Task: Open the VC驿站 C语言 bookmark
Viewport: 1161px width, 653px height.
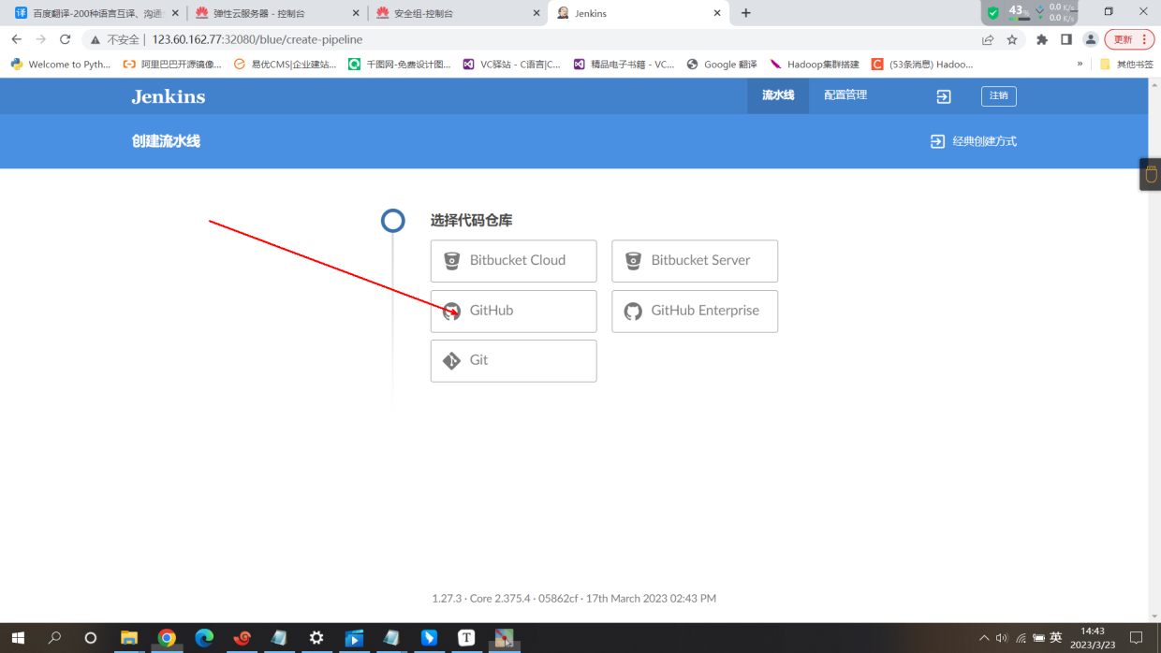Action: (512, 65)
